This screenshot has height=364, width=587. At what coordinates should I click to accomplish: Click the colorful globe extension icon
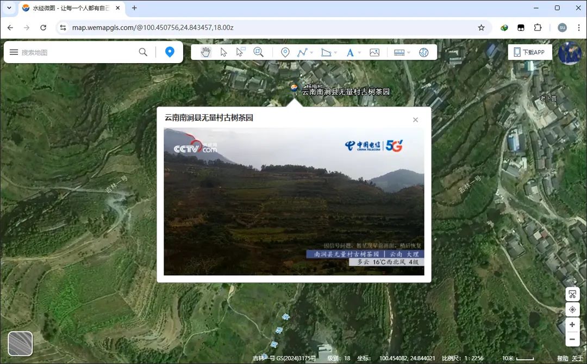coord(504,27)
